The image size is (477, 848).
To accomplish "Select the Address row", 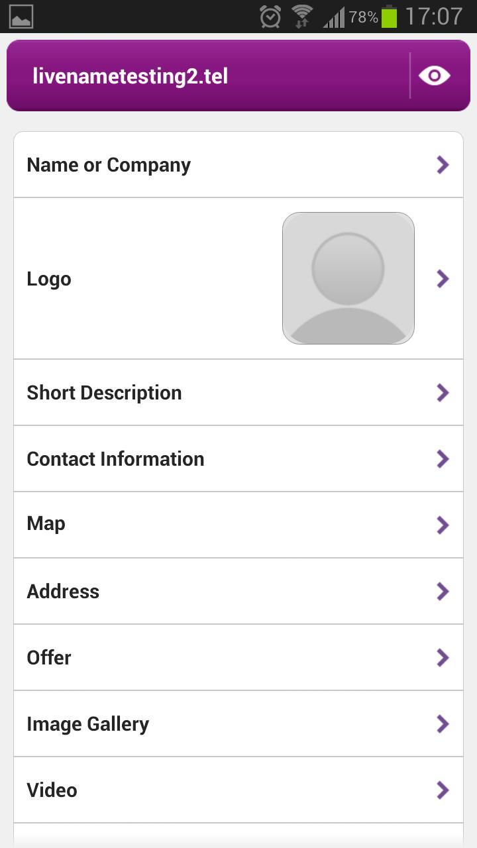I will pos(63,592).
